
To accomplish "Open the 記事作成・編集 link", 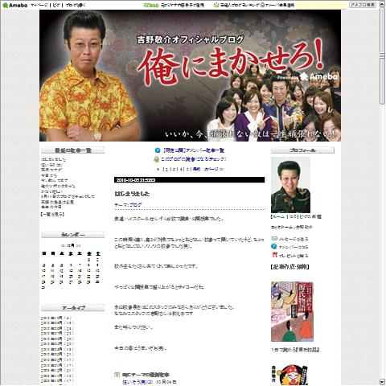I will click(290, 267).
